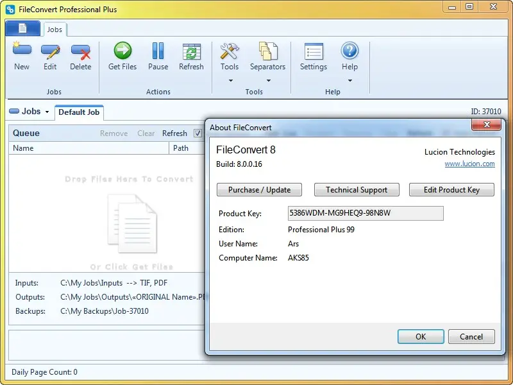Click the Edit Product Key button
Screen dimensions: 513x385
pyautogui.click(x=451, y=190)
